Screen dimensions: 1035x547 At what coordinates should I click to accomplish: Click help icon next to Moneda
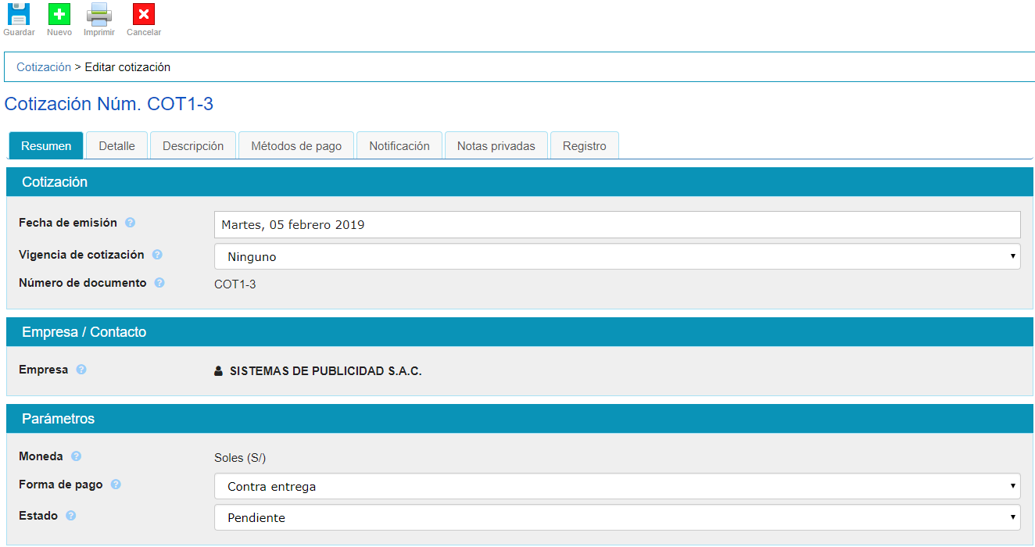coord(76,456)
